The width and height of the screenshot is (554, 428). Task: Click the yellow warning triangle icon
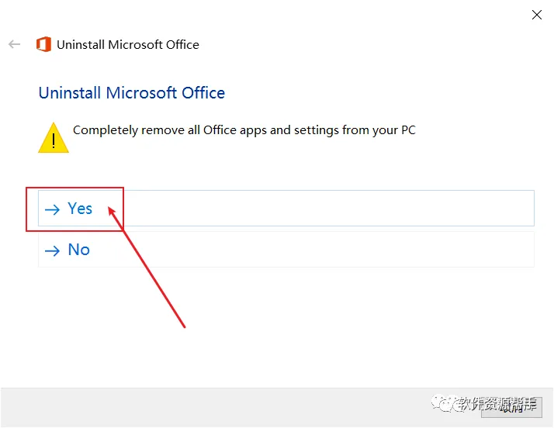click(54, 137)
